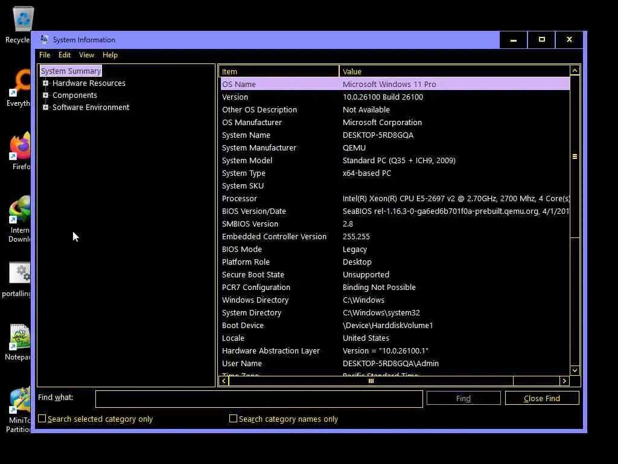The width and height of the screenshot is (618, 464).
Task: Select the Boot Device row
Action: [x=395, y=326]
